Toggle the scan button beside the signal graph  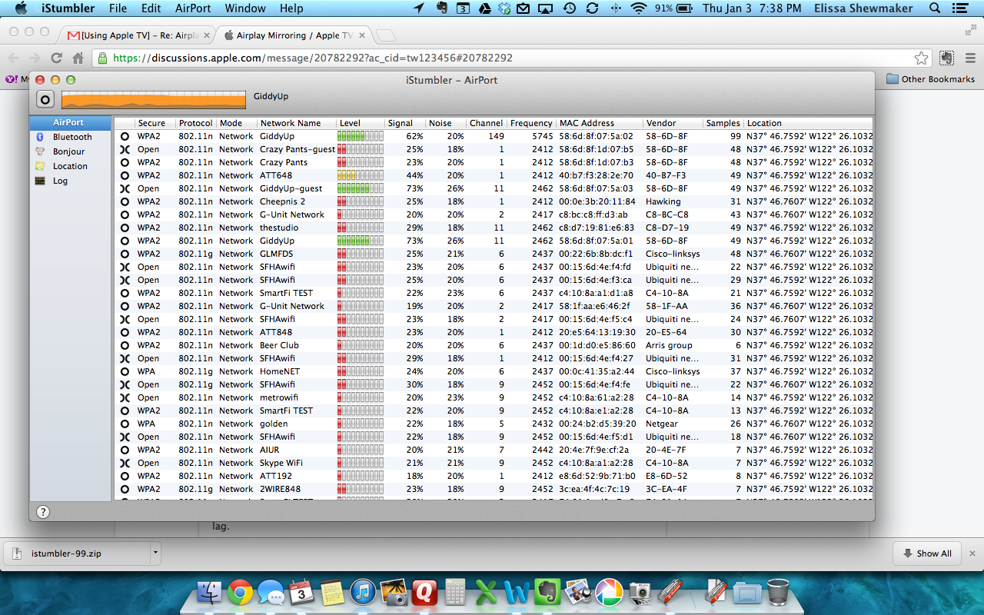(45, 99)
